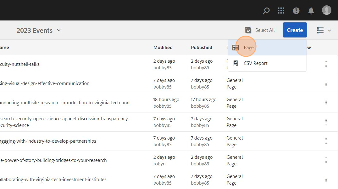Click reorder handle for collaborating-with-virginia-tech row

click(326, 180)
